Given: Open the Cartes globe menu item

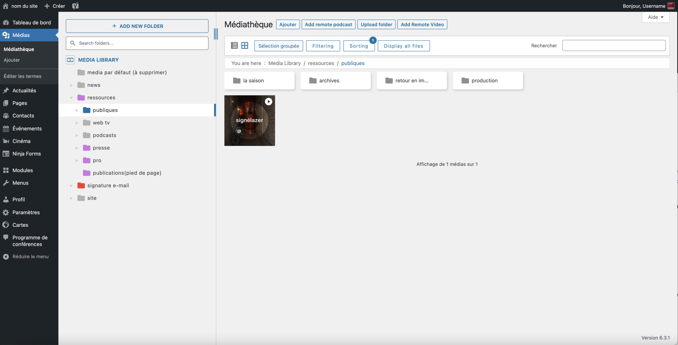Looking at the screenshot, I should [20, 225].
